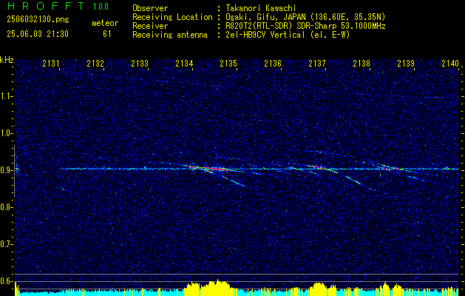465x296 pixels.
Task: Click the 2140 time marker
Action: coord(450,64)
